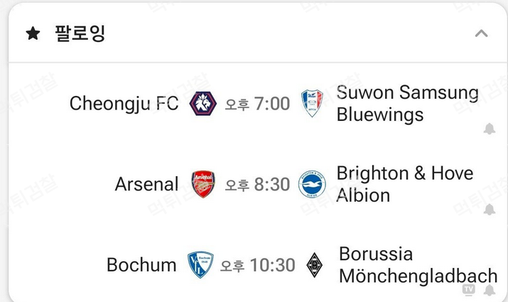Click the VfL Bochum crest
Viewport: 508px width, 302px height.
tap(200, 264)
